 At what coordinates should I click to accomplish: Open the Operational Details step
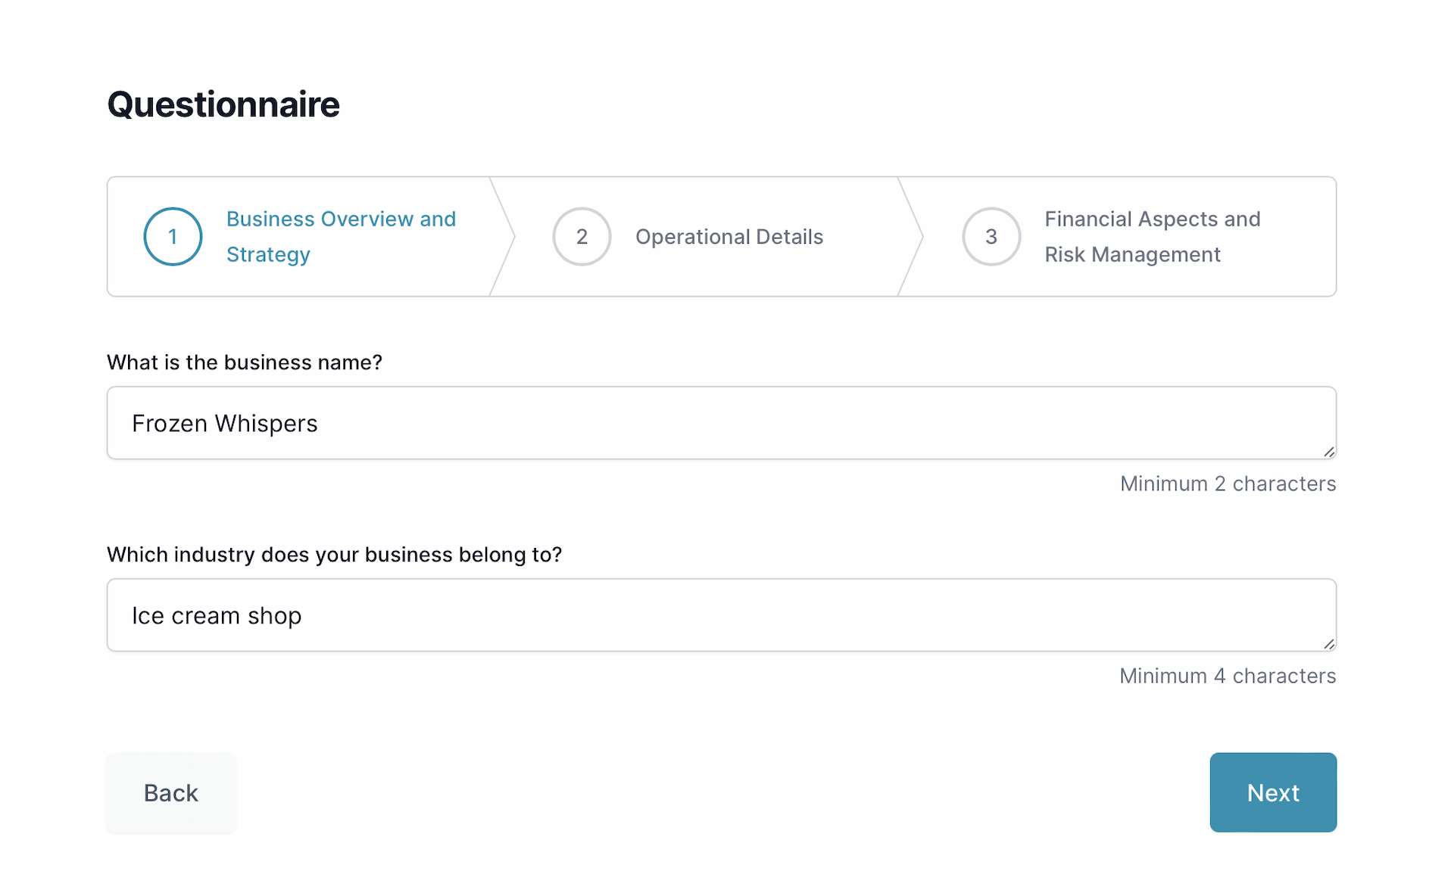coord(729,236)
